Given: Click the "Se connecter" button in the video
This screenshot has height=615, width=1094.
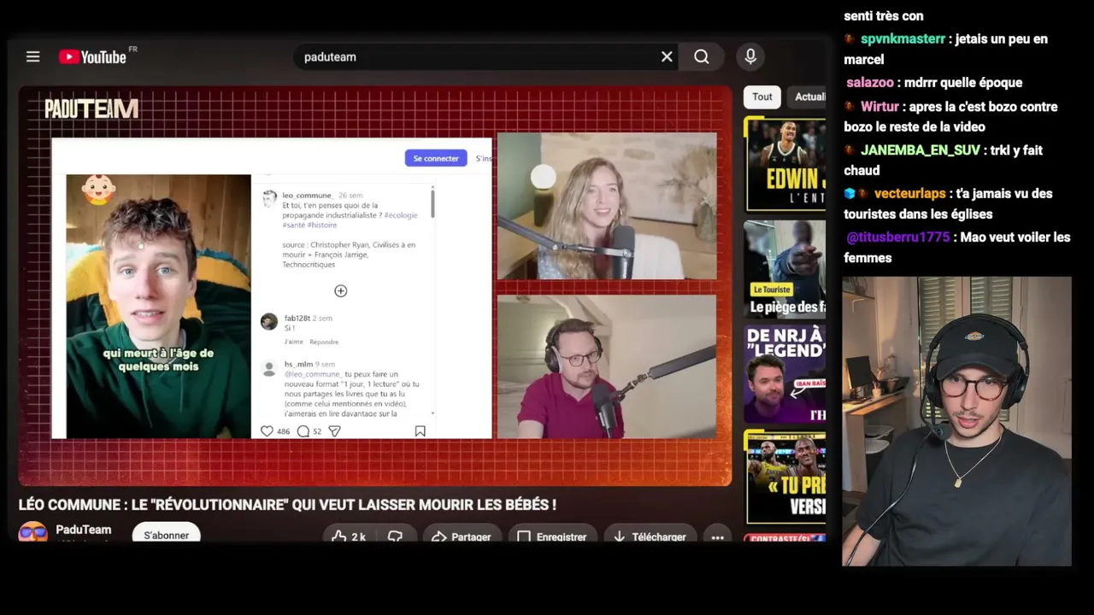Looking at the screenshot, I should coord(436,158).
